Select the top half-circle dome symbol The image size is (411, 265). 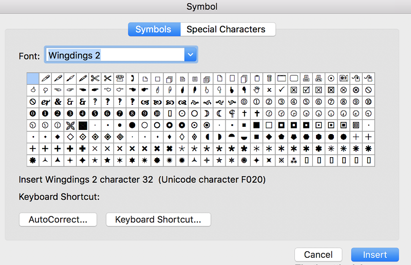[x=232, y=137]
